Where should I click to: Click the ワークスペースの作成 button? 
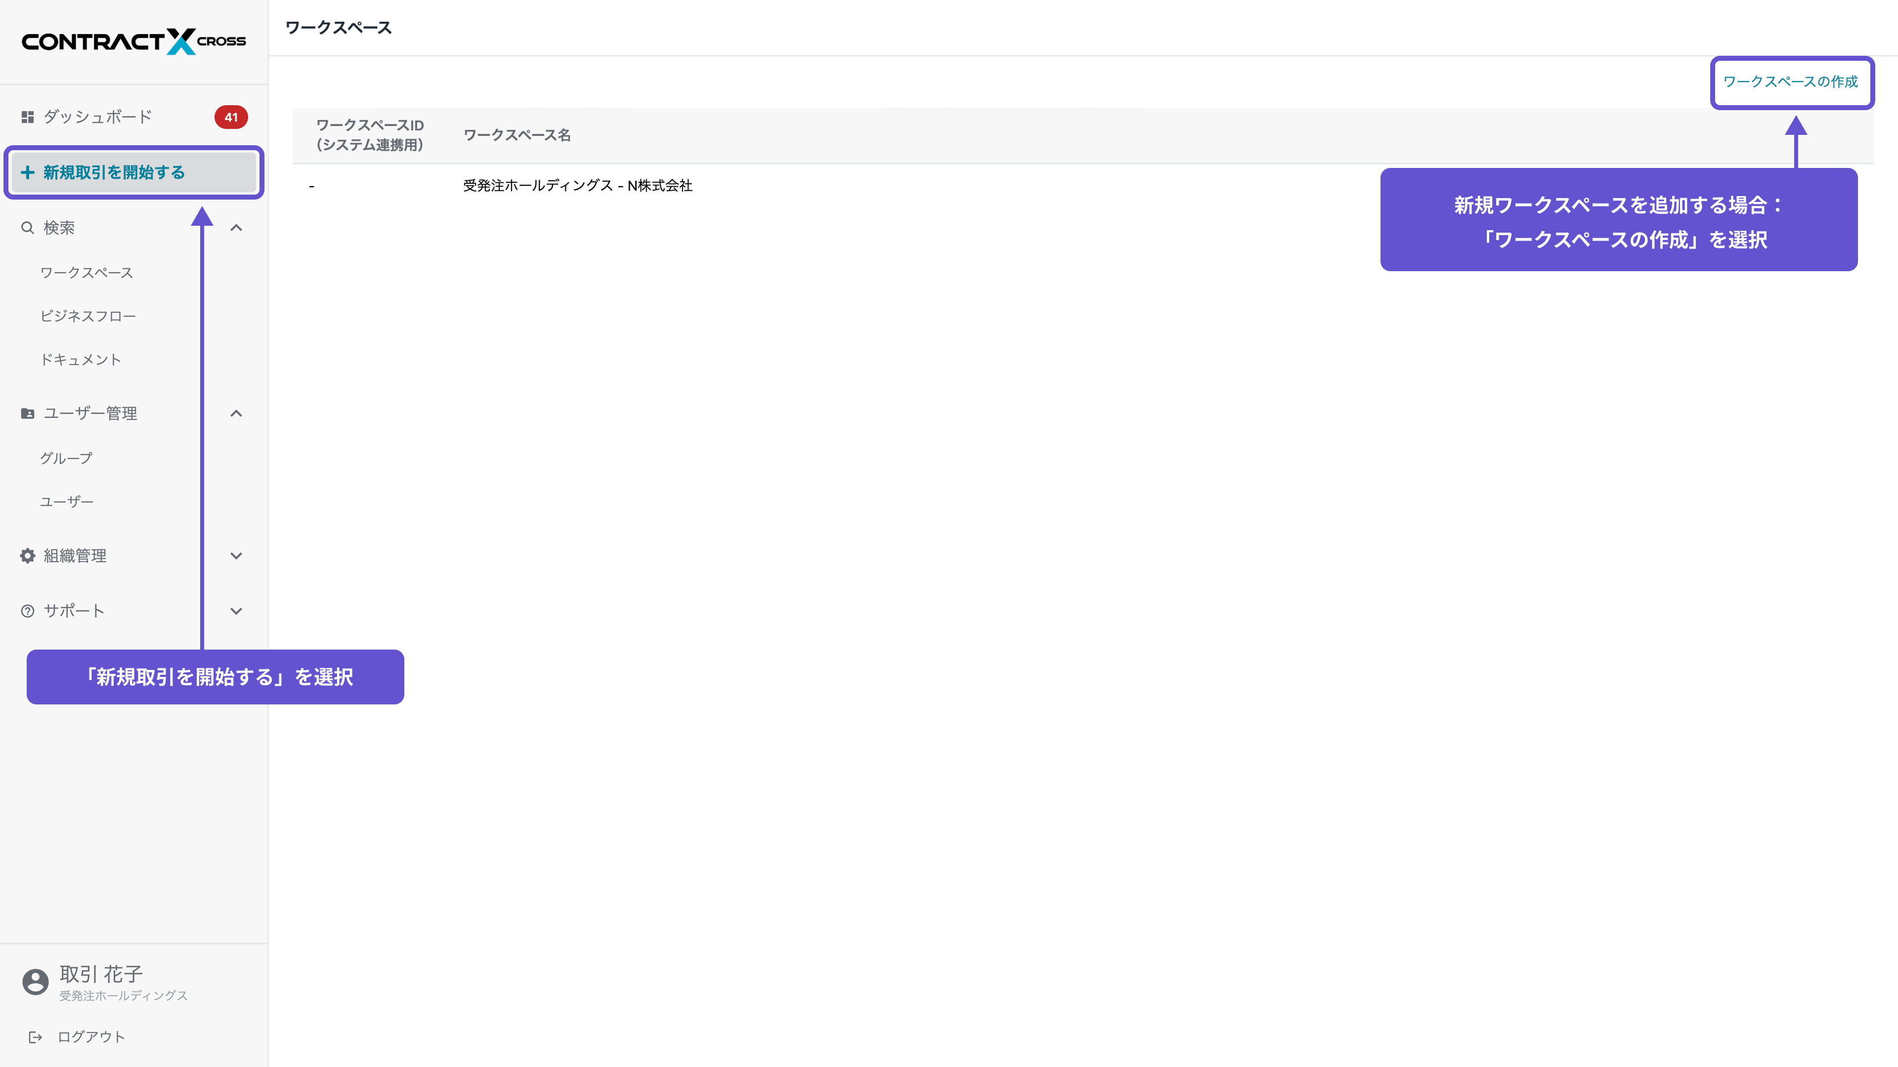click(1790, 82)
